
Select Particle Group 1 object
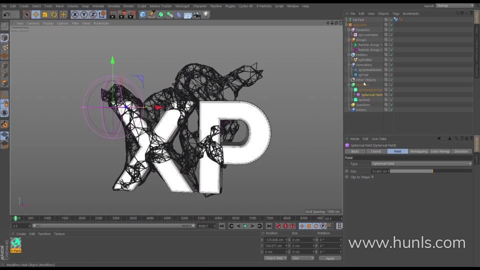click(370, 44)
